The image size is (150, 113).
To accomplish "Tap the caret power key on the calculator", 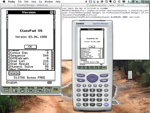I will [x=100, y=85].
